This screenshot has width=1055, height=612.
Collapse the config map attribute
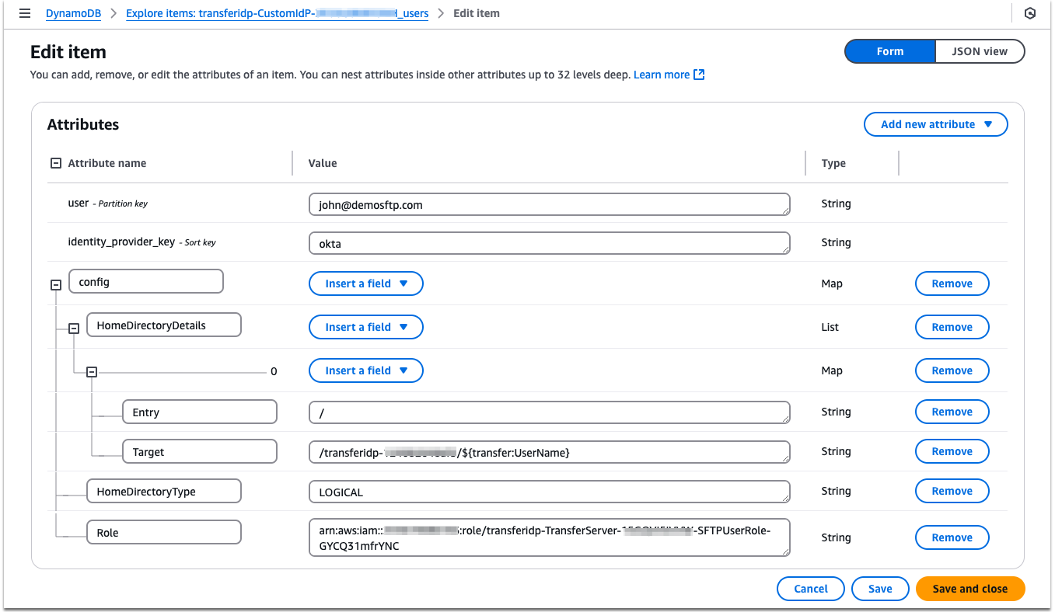click(55, 283)
